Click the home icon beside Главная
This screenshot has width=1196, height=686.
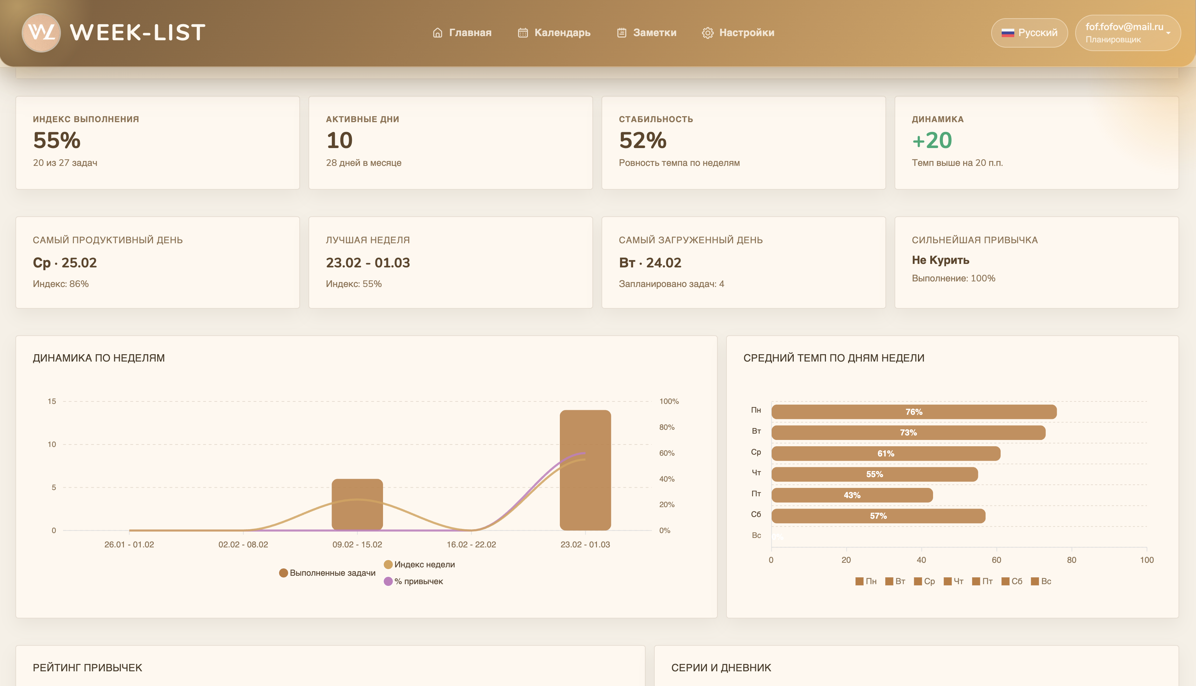[x=437, y=33]
